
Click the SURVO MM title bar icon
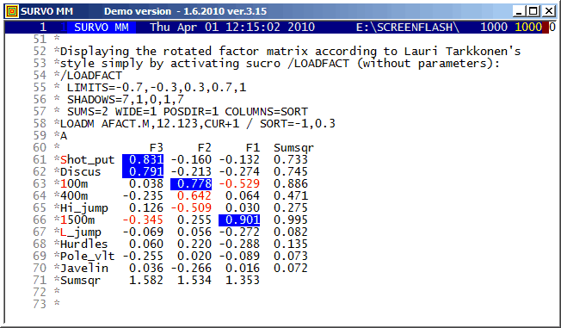(12, 11)
